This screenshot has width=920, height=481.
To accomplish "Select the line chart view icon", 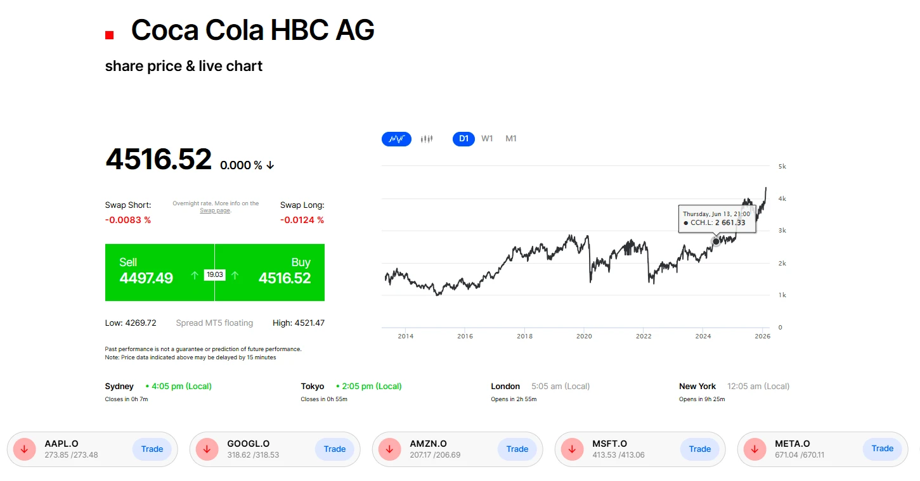I will tap(396, 138).
